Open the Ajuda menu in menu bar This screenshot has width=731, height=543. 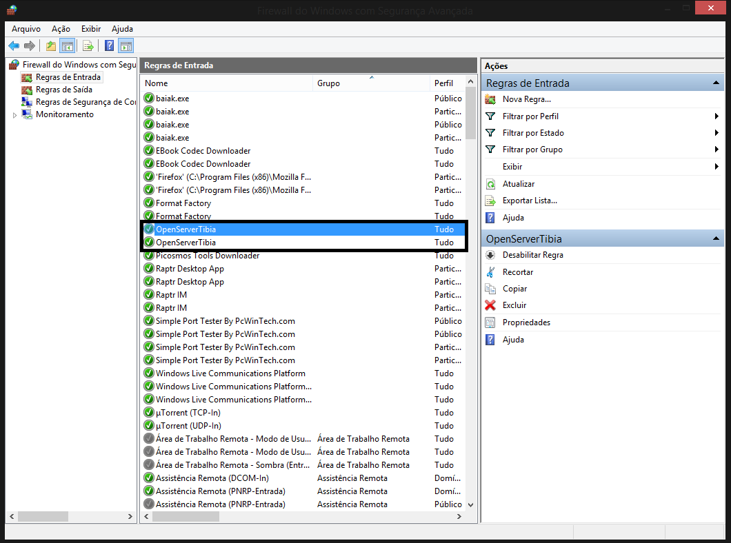pyautogui.click(x=122, y=29)
